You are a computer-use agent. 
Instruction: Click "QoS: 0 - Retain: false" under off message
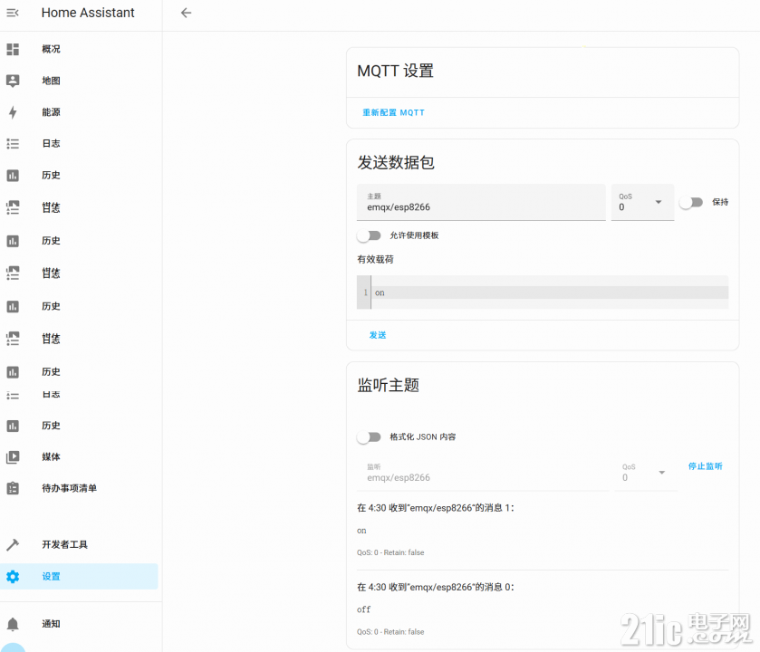coord(390,632)
